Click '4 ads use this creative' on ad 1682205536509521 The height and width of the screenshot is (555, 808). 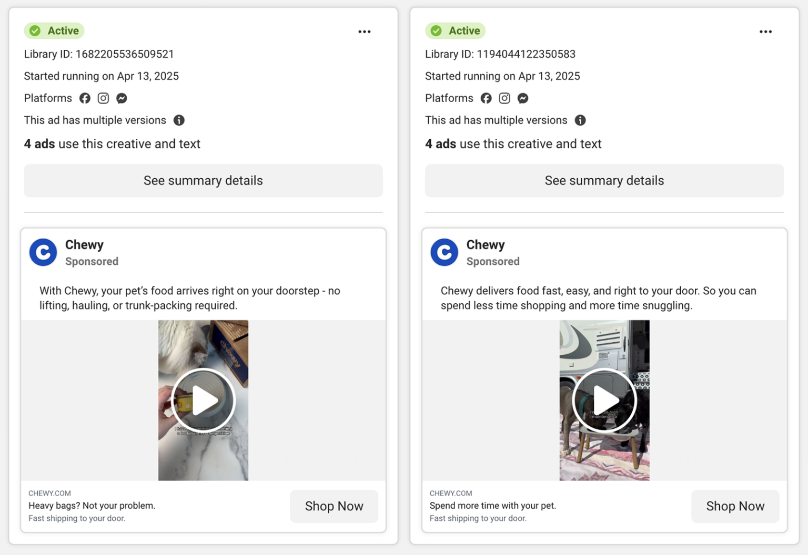[x=112, y=144]
